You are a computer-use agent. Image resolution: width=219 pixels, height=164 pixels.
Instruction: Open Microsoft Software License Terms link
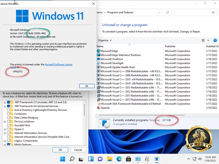point(58,64)
